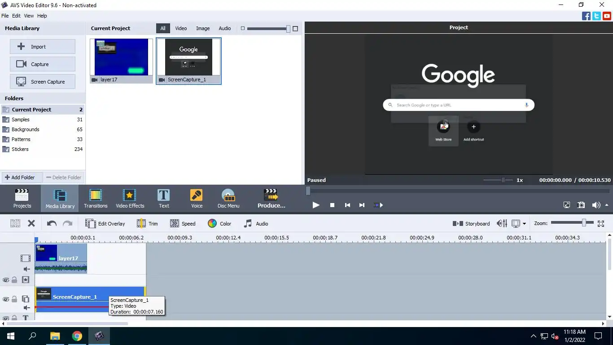Mute the ScreenCapture_1 overlay audio

pyautogui.click(x=26, y=308)
